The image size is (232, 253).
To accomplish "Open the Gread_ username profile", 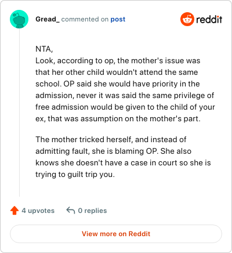I will tap(48, 19).
